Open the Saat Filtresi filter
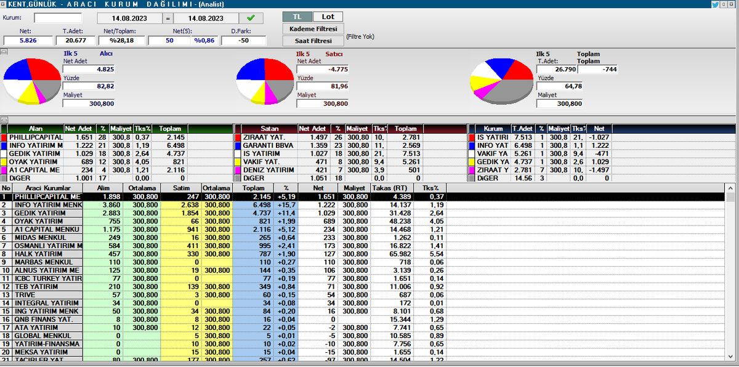 (313, 41)
